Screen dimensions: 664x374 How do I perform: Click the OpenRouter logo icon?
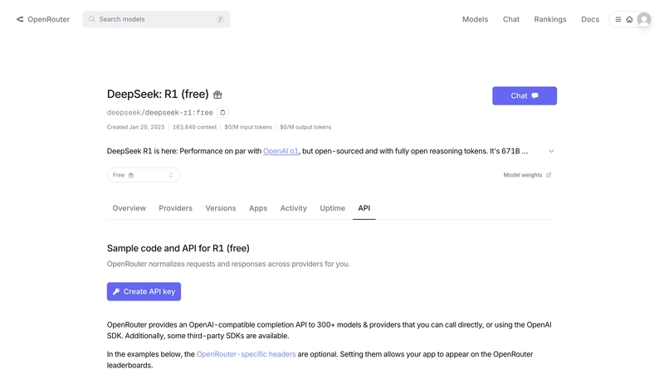point(20,19)
